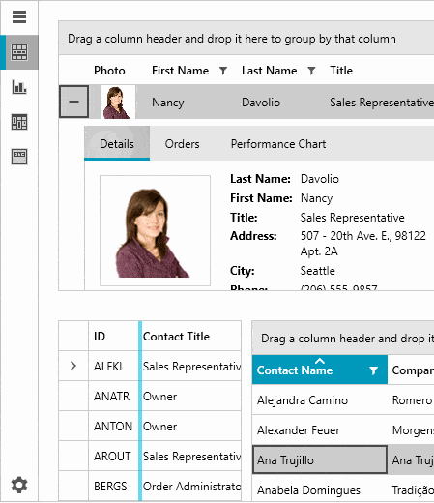Select the AROUT ID cell
This screenshot has height=503, width=434.
(x=113, y=456)
